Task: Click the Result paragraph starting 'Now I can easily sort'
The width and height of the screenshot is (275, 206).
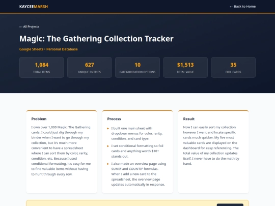Action: (211, 145)
